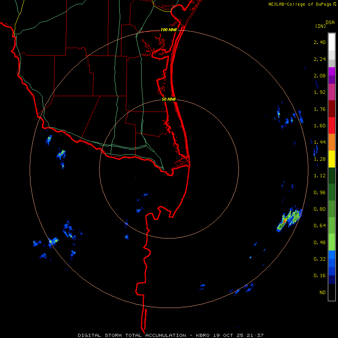
Task: Click the DIGITAL STORM TOTAL ACCUMULATION caption
Action: click(132, 335)
